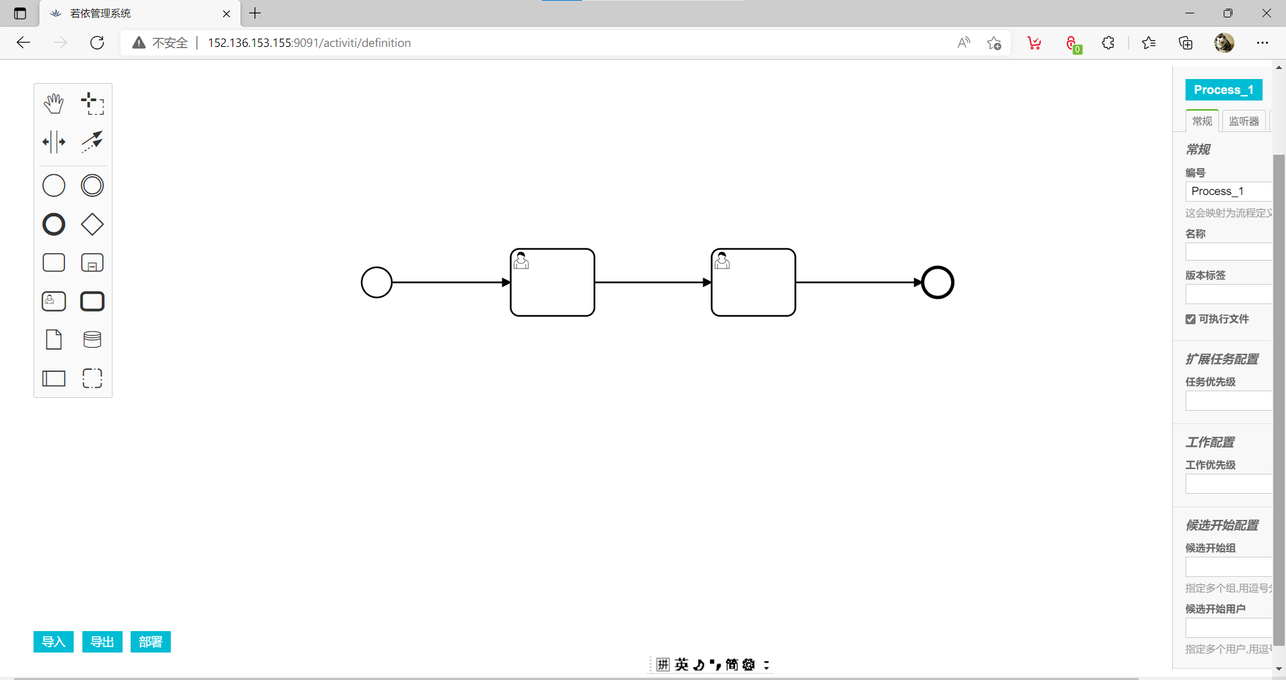Choose the pool/participant shape in palette

point(54,379)
